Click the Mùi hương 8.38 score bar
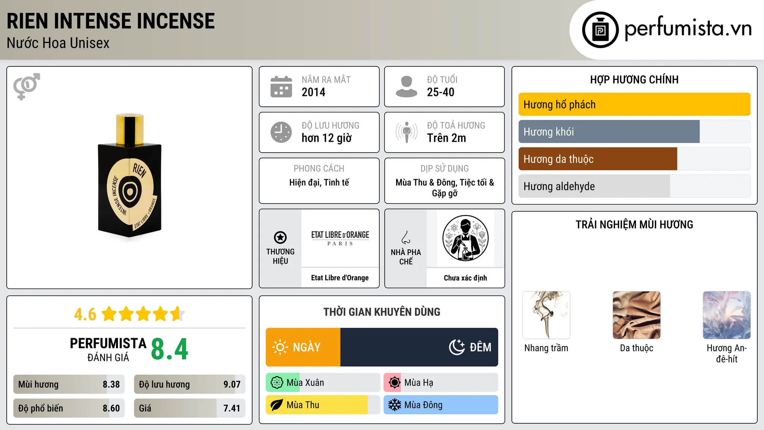Image resolution: width=764 pixels, height=430 pixels. pos(69,384)
